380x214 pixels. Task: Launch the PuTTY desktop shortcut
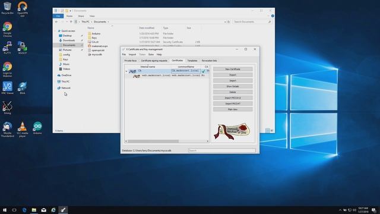(7, 48)
